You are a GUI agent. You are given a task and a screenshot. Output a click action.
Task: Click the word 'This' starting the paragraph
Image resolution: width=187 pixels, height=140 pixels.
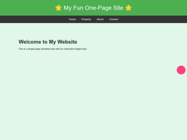(21, 49)
